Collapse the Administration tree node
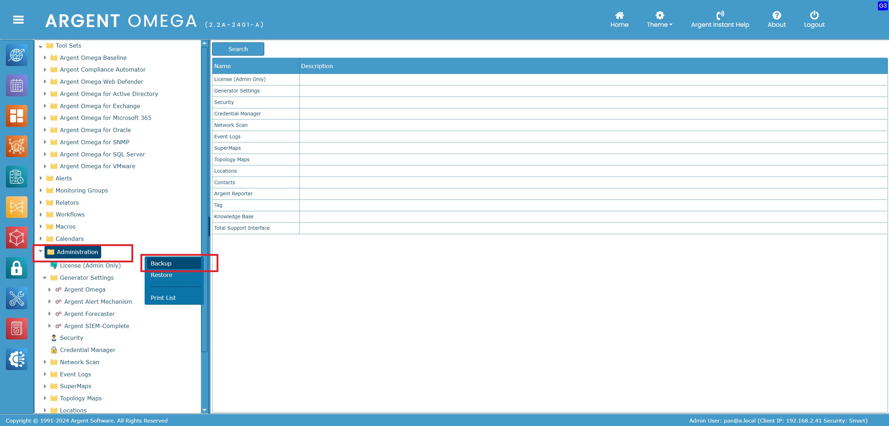This screenshot has width=889, height=426. [x=40, y=251]
